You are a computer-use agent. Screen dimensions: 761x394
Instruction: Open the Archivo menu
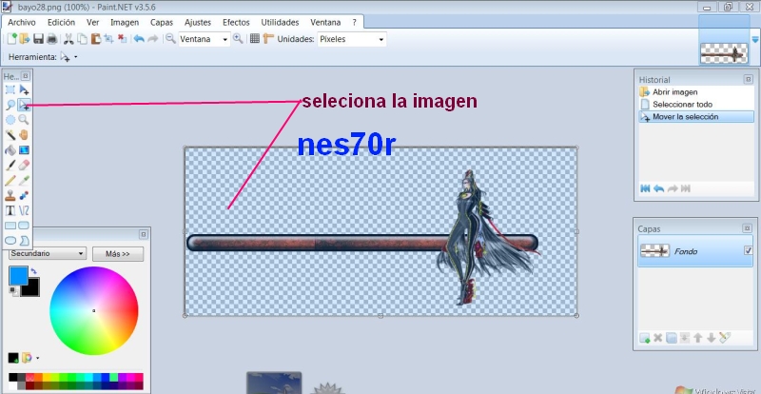click(x=21, y=22)
